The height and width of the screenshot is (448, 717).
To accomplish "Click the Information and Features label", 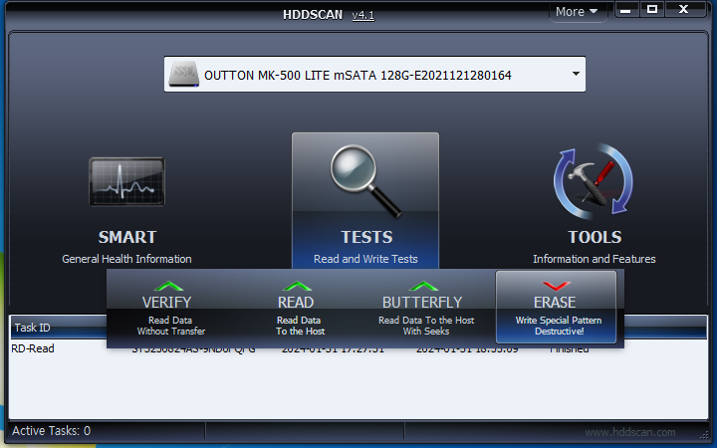I will tap(594, 259).
